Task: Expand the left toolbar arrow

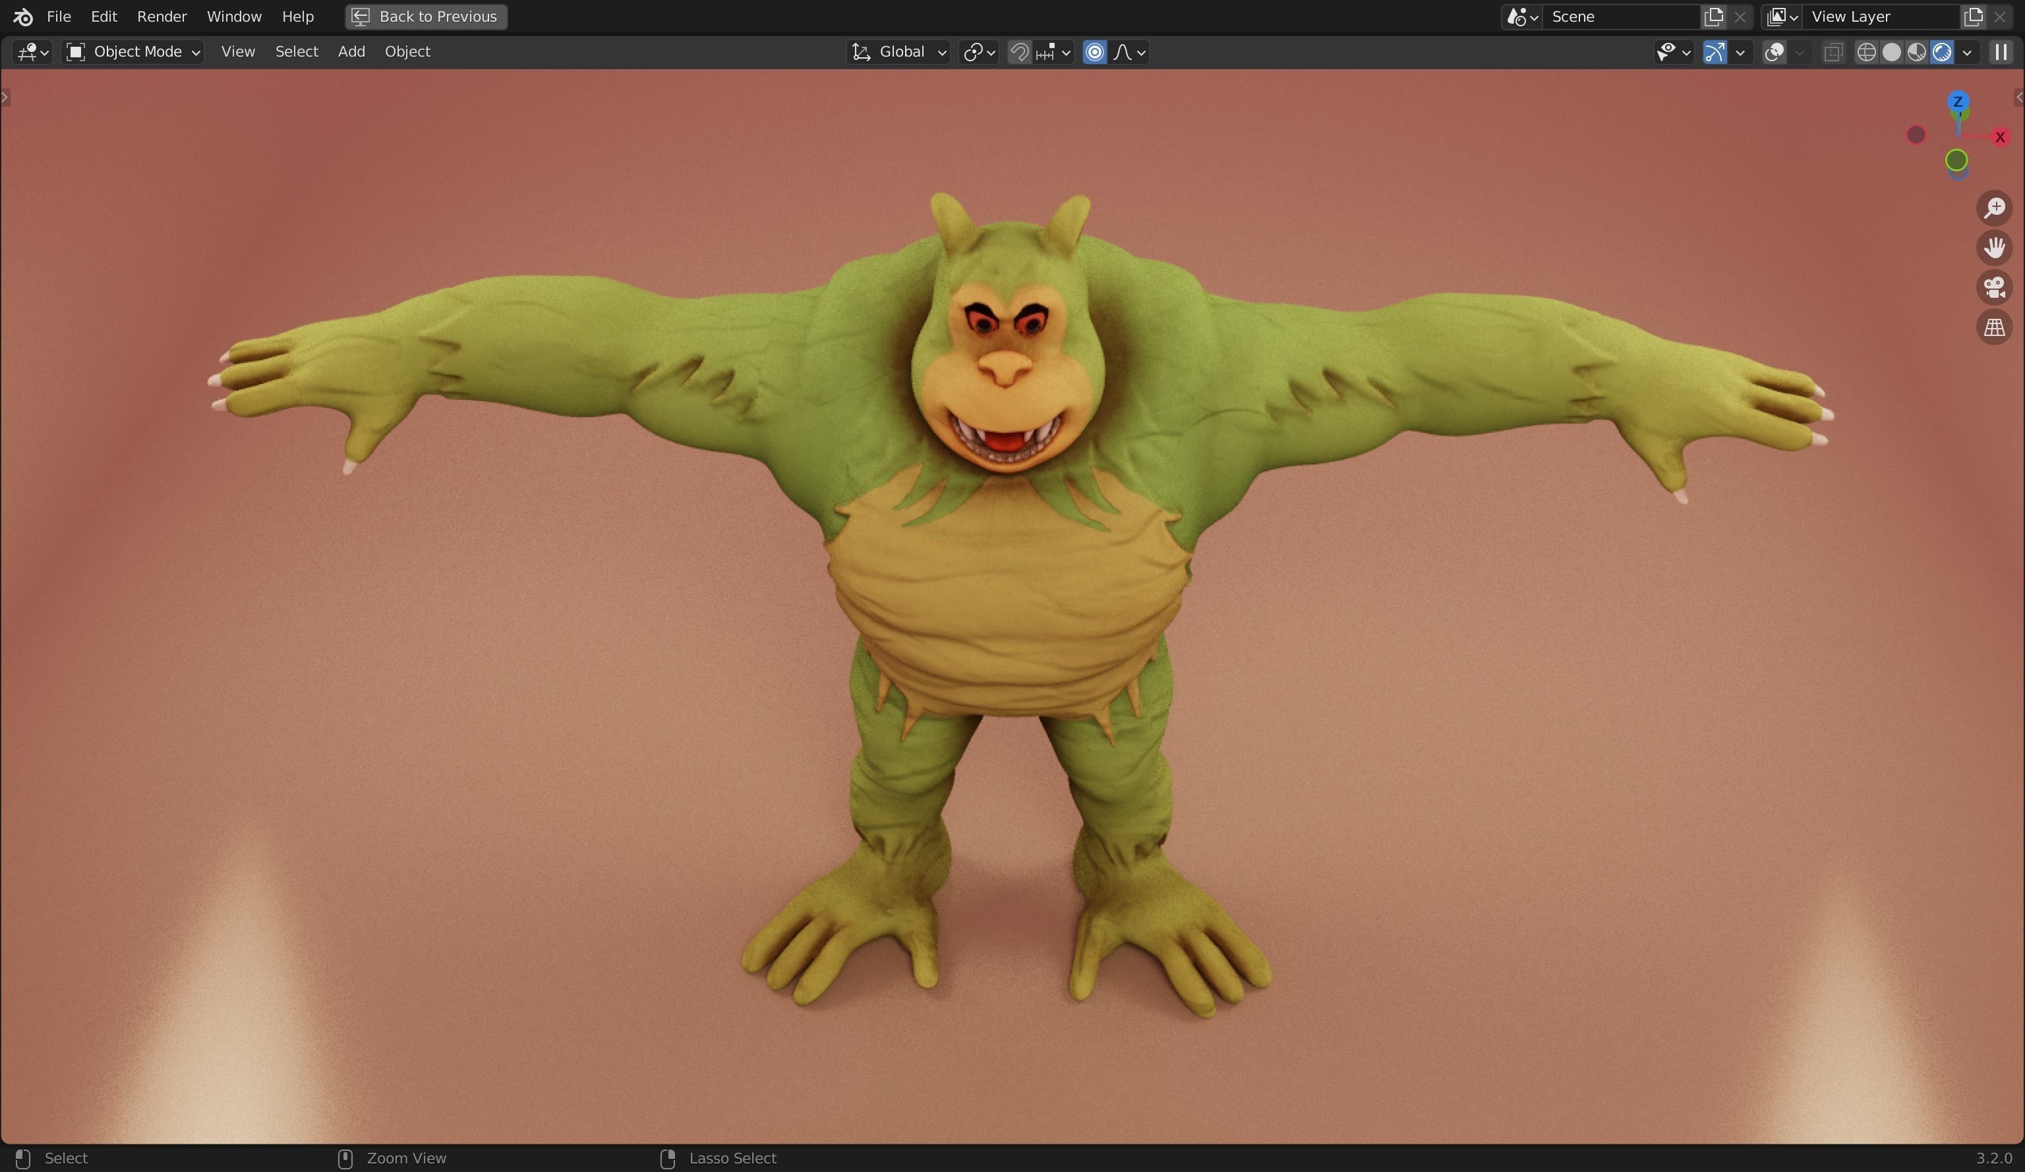Action: [x=6, y=98]
